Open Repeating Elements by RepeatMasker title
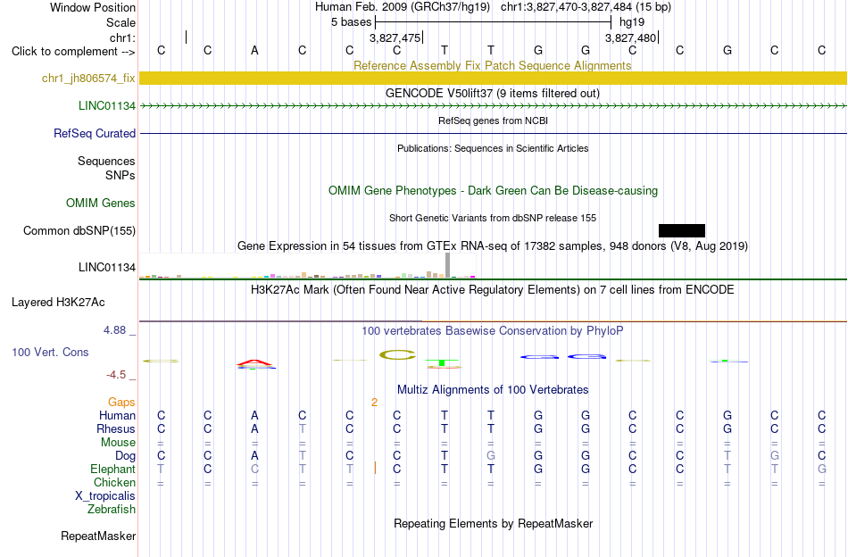Screen dimensions: 848x557 click(x=493, y=523)
